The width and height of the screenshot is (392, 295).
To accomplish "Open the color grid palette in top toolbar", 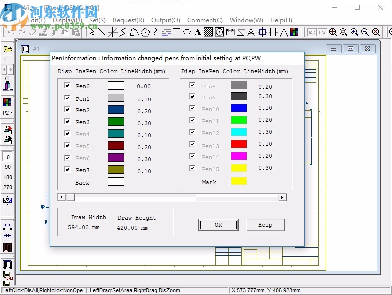I will click(x=294, y=32).
